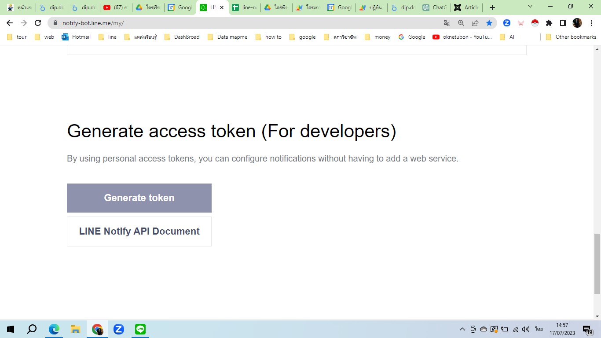The image size is (601, 338).
Task: Launch Microsoft Edge from taskbar
Action: point(54,329)
